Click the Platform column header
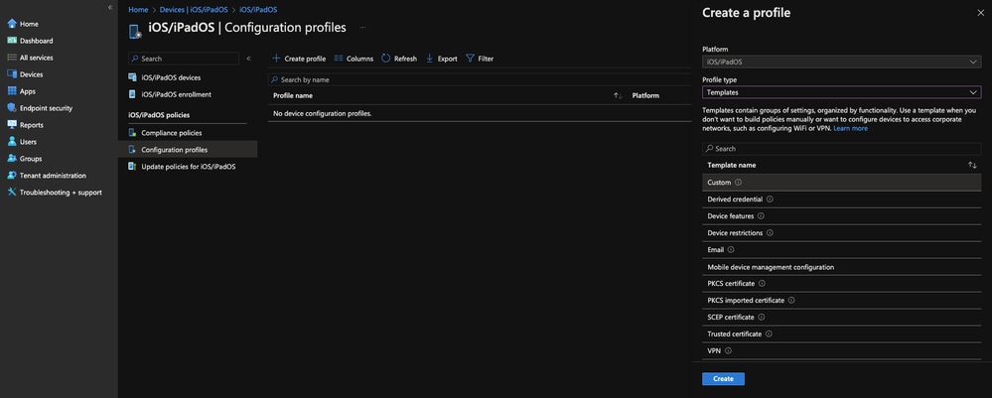This screenshot has height=398, width=992. [x=645, y=95]
